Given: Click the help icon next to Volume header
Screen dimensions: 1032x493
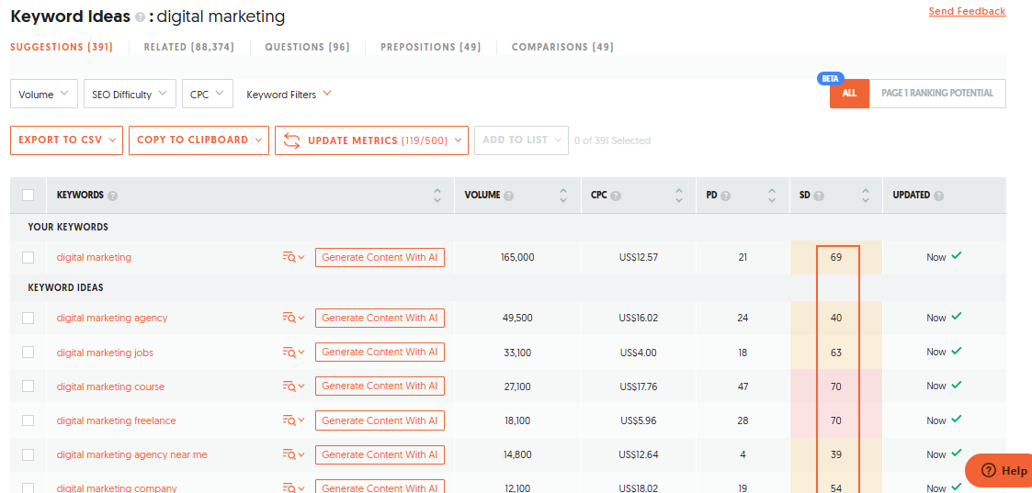Looking at the screenshot, I should point(508,196).
